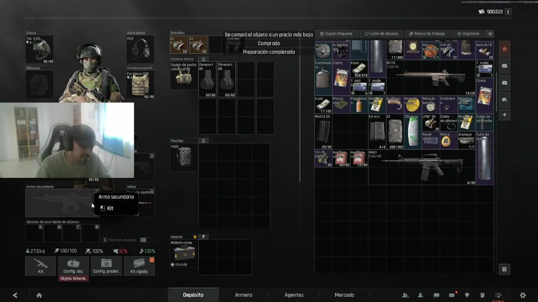Viewport: 538px width, 302px height.
Task: Select the Petso toy item
Action: pos(448,140)
